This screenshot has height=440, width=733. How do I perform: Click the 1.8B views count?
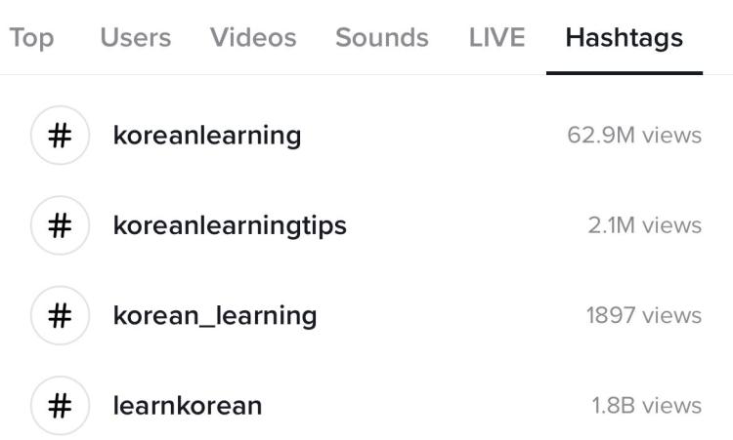[x=647, y=406]
